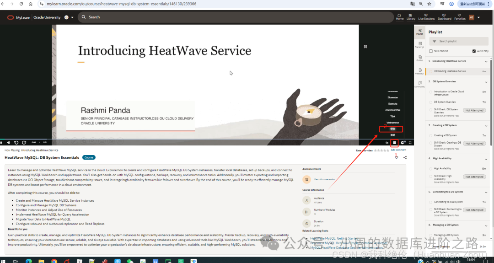Click Not Attempted for High Availability check

click(x=474, y=177)
